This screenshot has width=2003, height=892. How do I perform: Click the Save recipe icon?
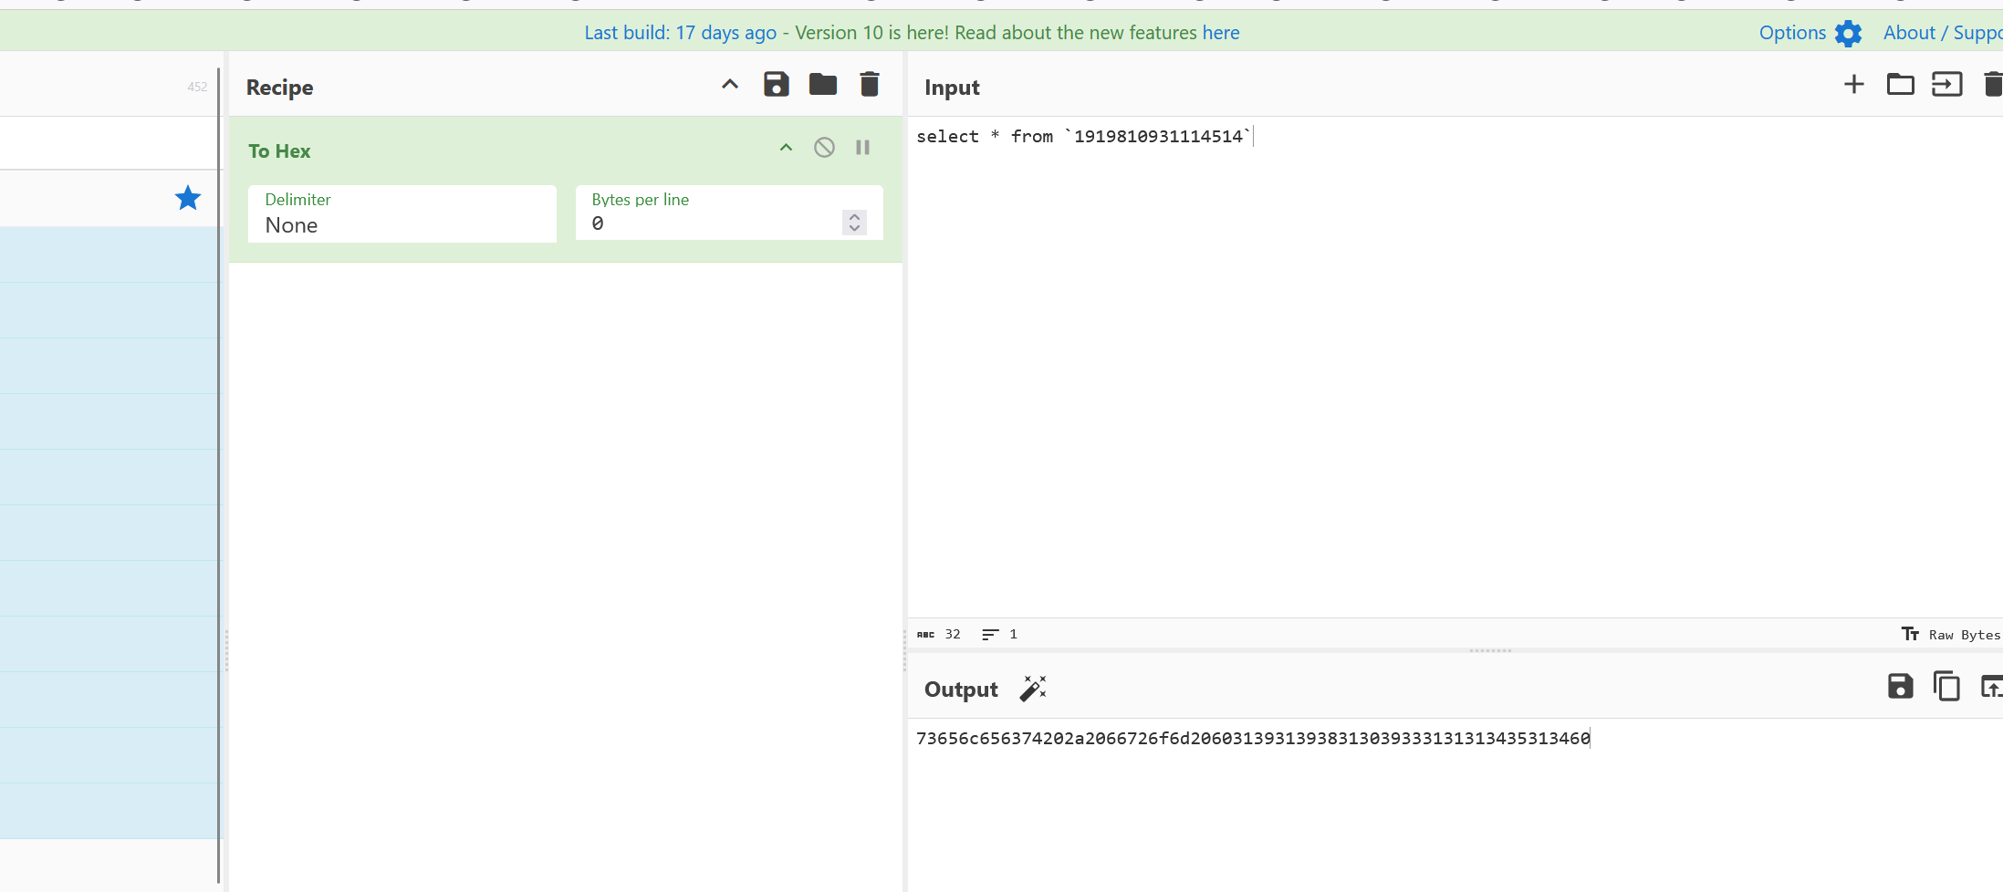776,85
